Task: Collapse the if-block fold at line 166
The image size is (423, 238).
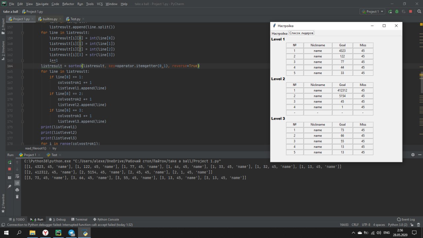Action: click(x=22, y=77)
